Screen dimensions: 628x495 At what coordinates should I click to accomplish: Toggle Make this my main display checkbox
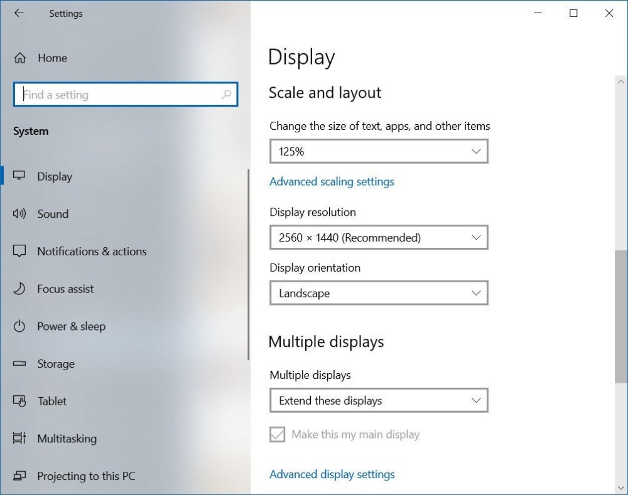point(277,434)
